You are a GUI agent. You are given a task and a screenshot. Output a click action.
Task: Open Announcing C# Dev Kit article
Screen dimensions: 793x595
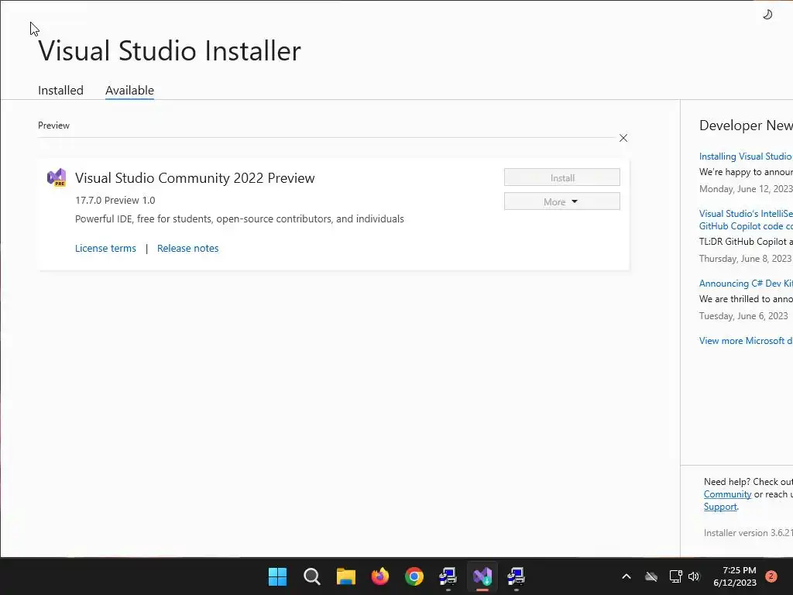[746, 284]
